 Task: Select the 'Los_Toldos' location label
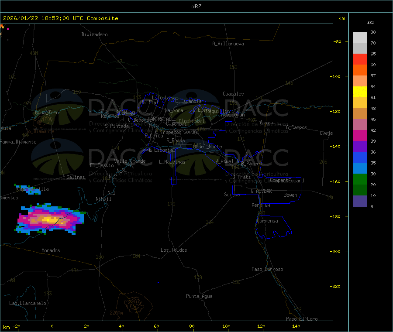(x=174, y=250)
